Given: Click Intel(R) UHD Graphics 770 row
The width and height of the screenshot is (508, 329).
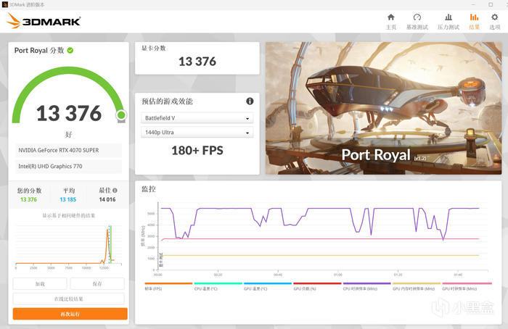Looking at the screenshot, I should pyautogui.click(x=69, y=166).
